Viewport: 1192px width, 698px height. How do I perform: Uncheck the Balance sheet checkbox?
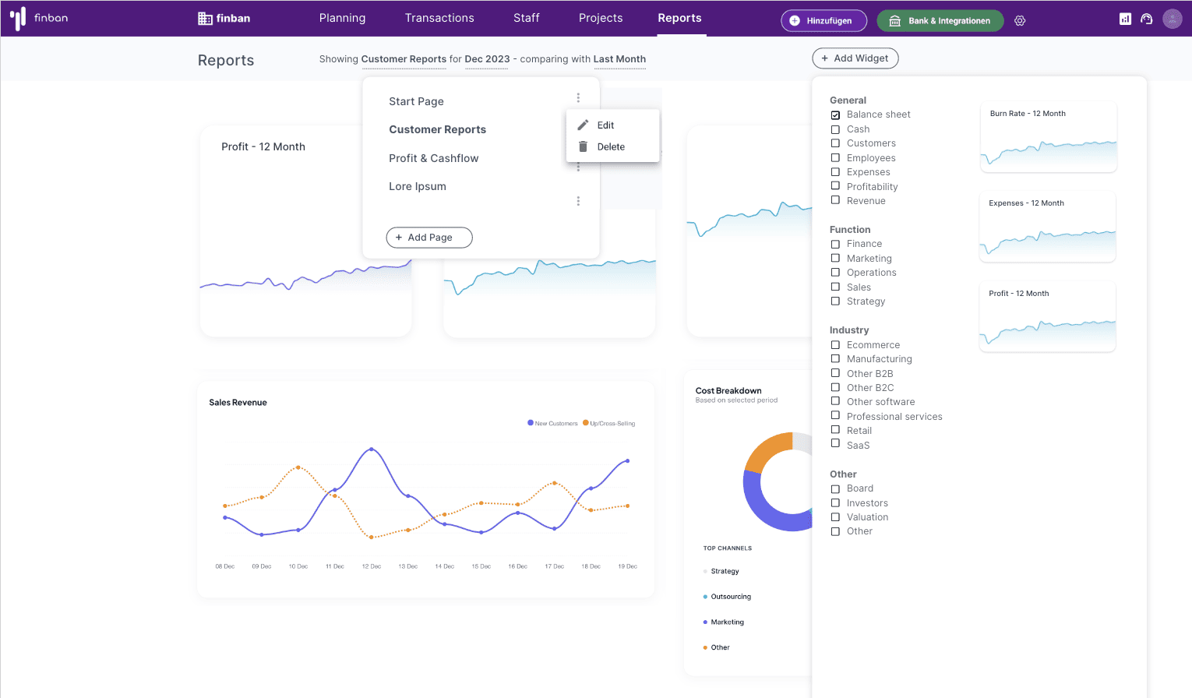click(x=835, y=115)
